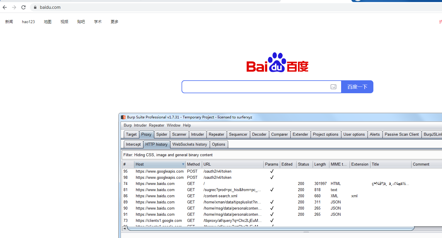Click the padlock icon in address bar
This screenshot has width=442, height=238.
35,7
